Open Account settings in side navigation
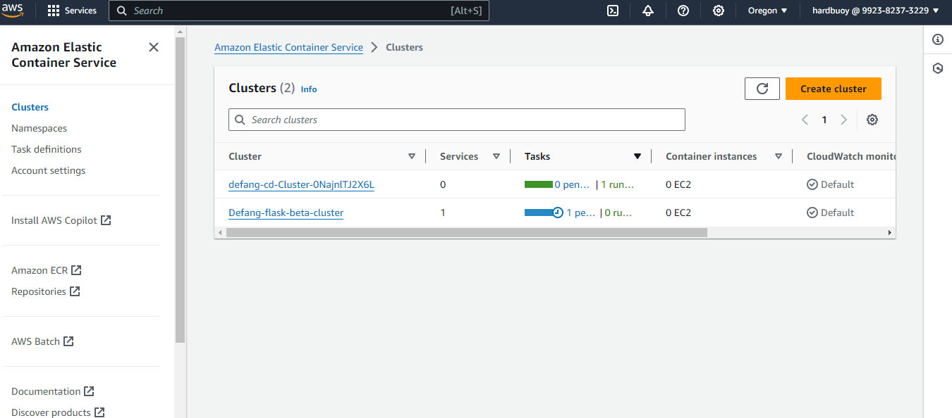The width and height of the screenshot is (952, 418). point(49,170)
